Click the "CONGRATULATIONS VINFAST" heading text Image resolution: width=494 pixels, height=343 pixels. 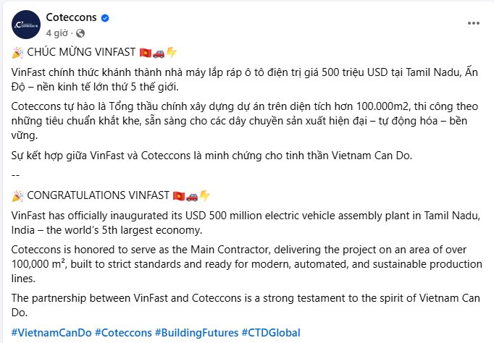98,196
